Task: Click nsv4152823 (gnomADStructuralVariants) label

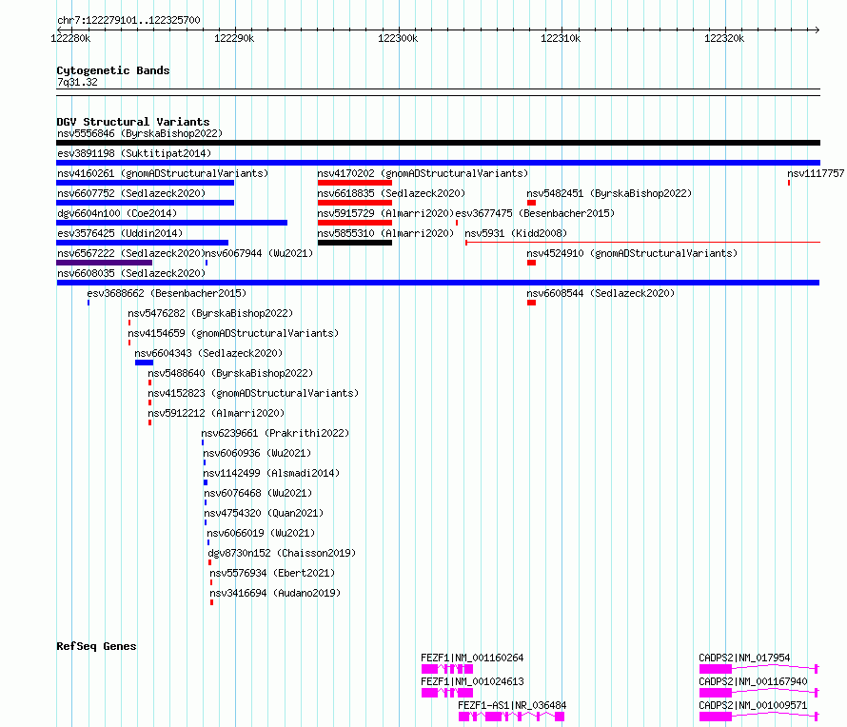Action: [253, 393]
